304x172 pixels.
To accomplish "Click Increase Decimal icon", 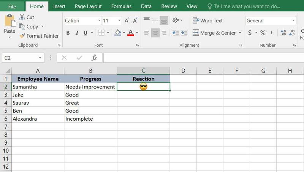I will (x=283, y=33).
